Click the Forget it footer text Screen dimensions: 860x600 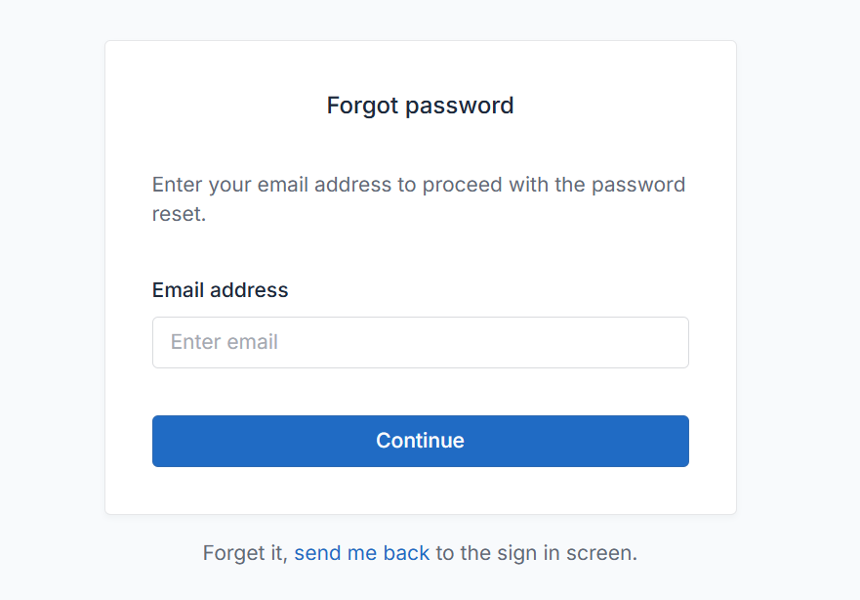coord(245,553)
